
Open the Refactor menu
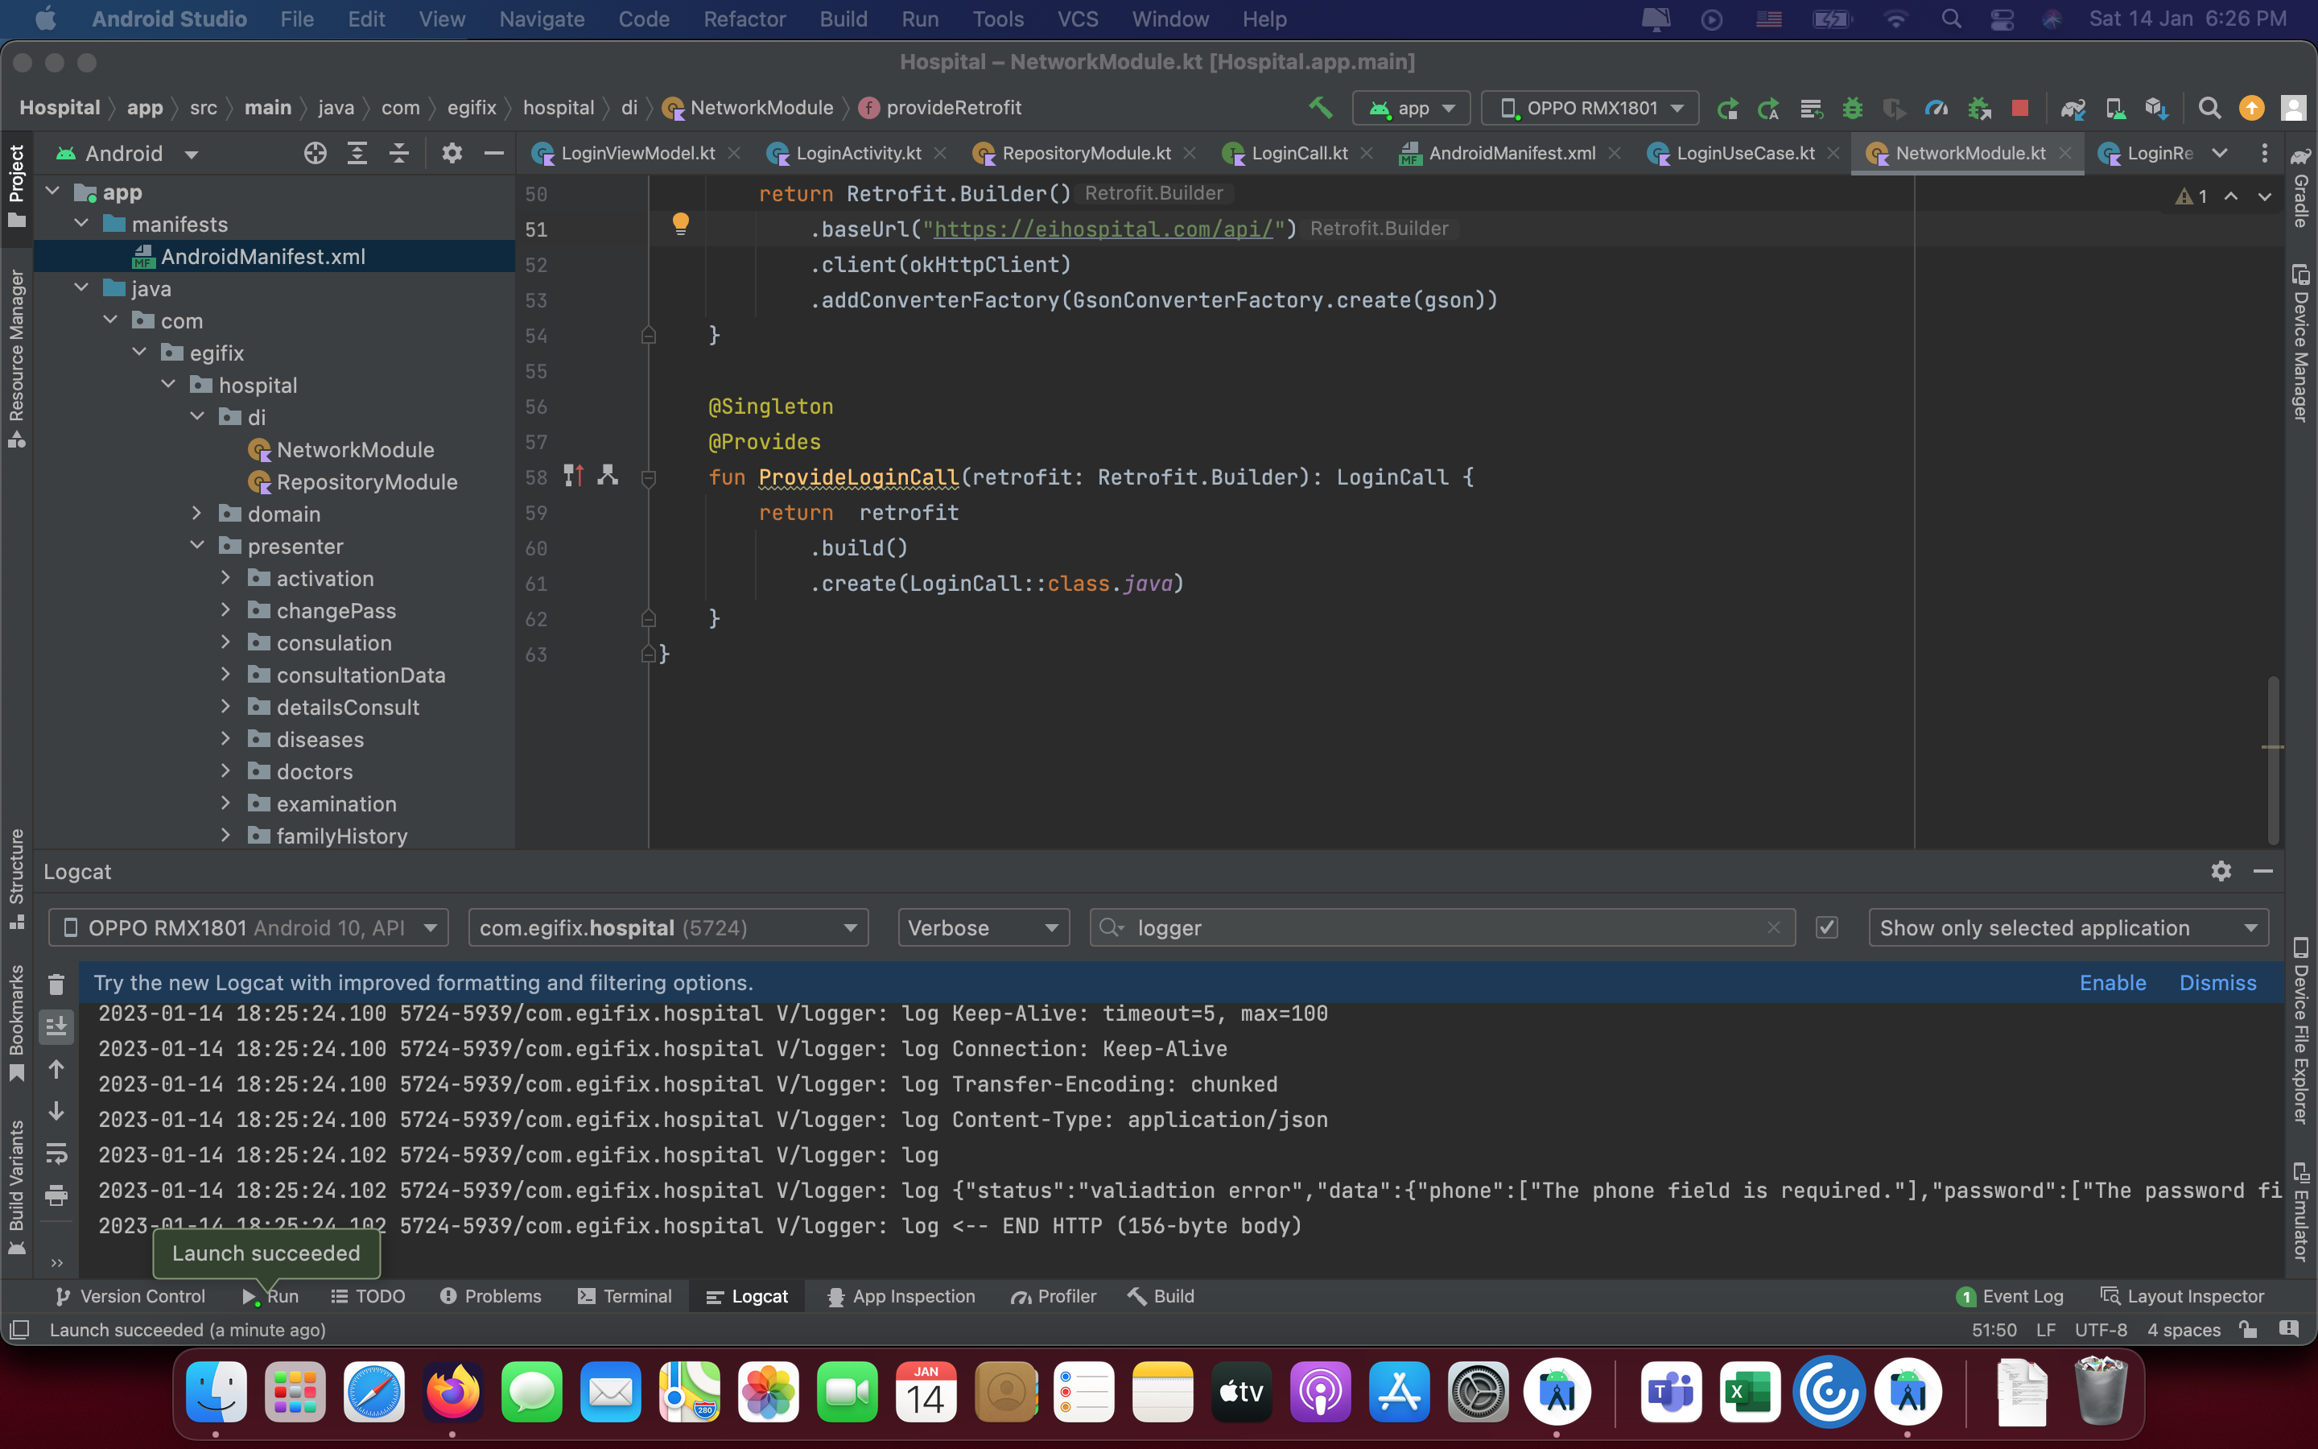point(744,19)
